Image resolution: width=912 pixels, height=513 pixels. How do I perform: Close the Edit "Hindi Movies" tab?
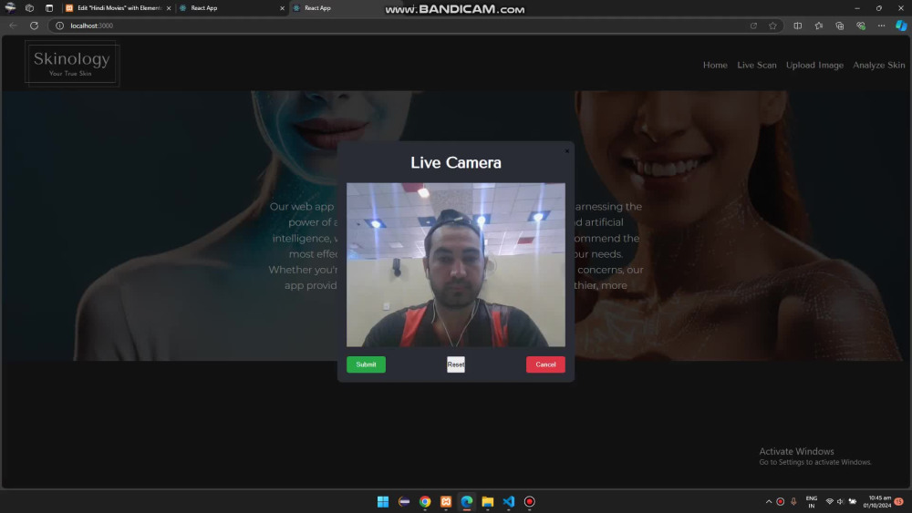click(x=169, y=8)
